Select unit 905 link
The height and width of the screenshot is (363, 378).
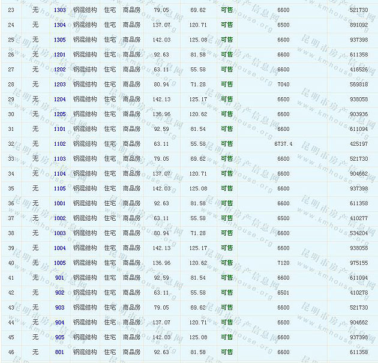[59, 337]
